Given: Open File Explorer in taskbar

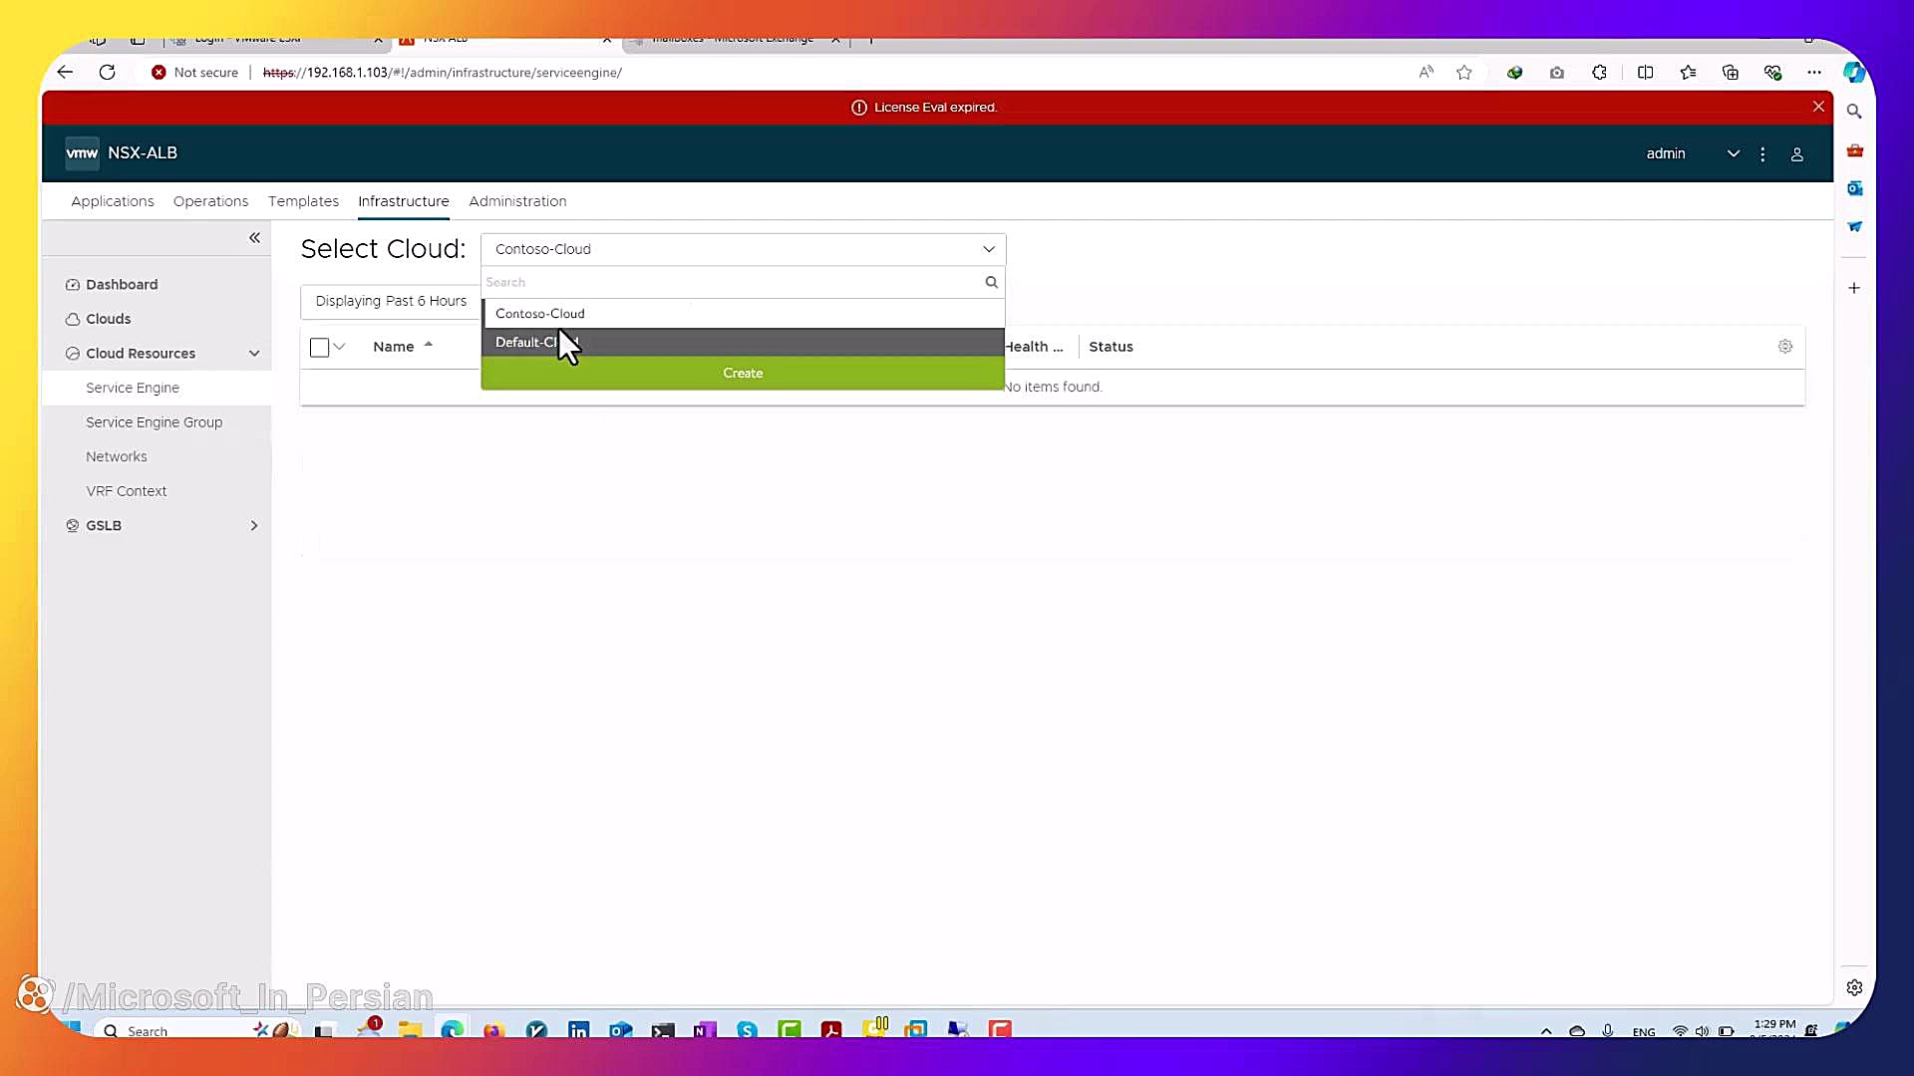Looking at the screenshot, I should [410, 1029].
